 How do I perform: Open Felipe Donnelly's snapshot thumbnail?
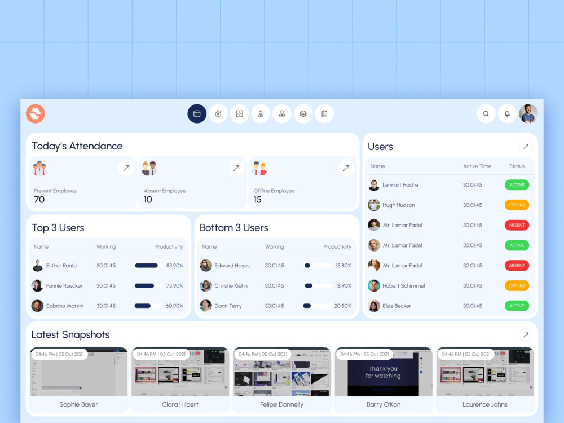pyautogui.click(x=281, y=372)
